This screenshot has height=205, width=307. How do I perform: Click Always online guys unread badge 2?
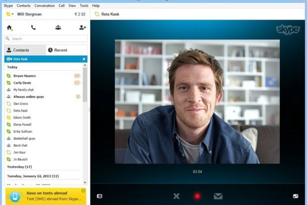[78, 97]
